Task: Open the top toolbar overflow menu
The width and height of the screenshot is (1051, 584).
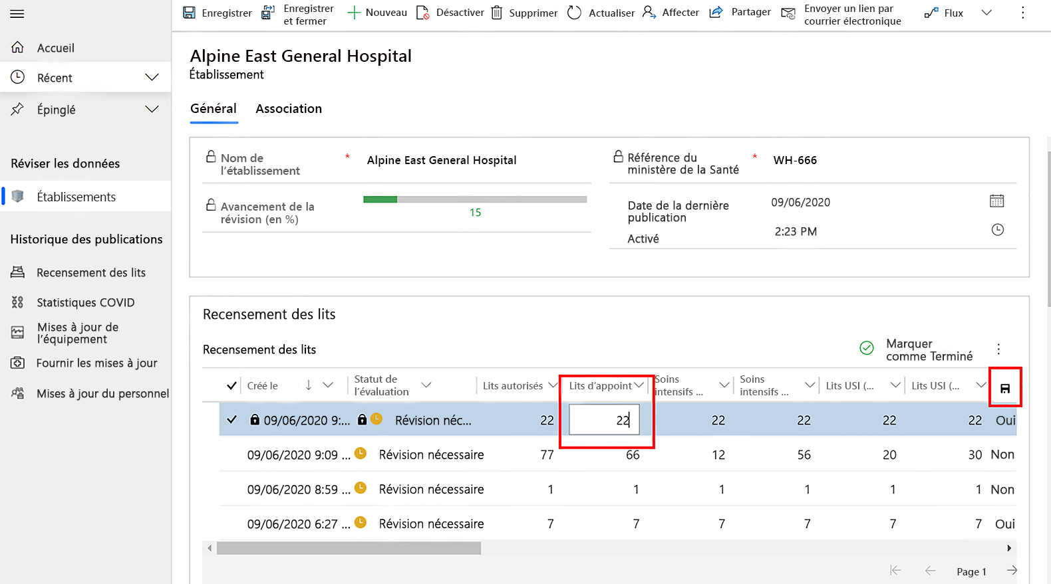Action: (1023, 13)
